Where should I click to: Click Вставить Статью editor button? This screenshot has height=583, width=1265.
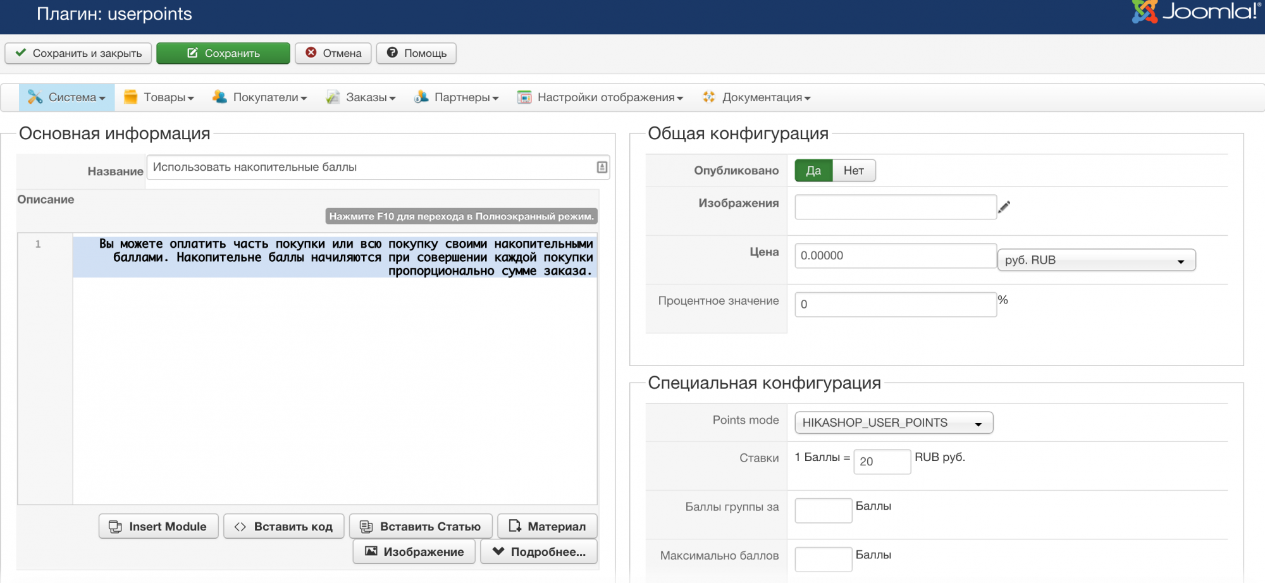click(421, 527)
